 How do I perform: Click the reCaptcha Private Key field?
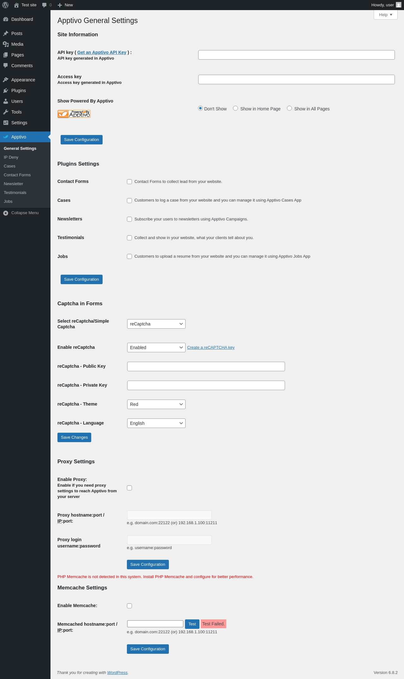[x=206, y=385]
